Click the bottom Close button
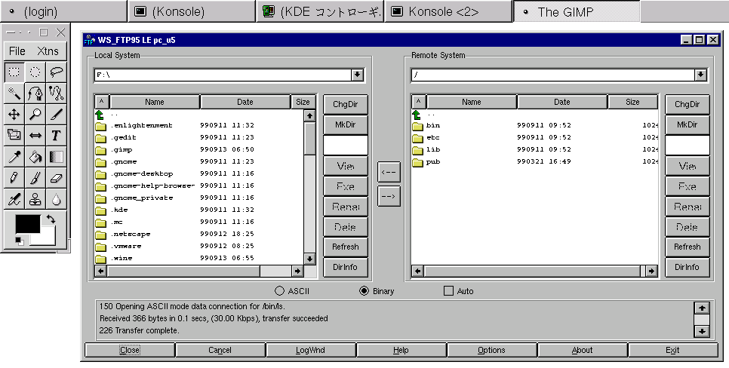This screenshot has height=368, width=729. point(130,351)
